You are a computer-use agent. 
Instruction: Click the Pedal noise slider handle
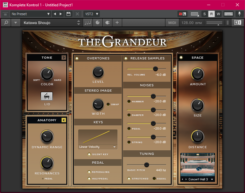153,123
